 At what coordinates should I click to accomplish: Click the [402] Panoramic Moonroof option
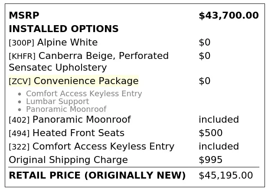(70, 120)
